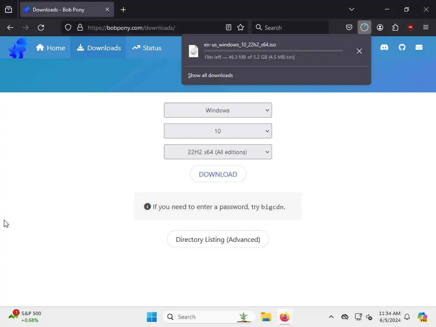Go to Home nav item
The image size is (436, 327).
tap(50, 48)
